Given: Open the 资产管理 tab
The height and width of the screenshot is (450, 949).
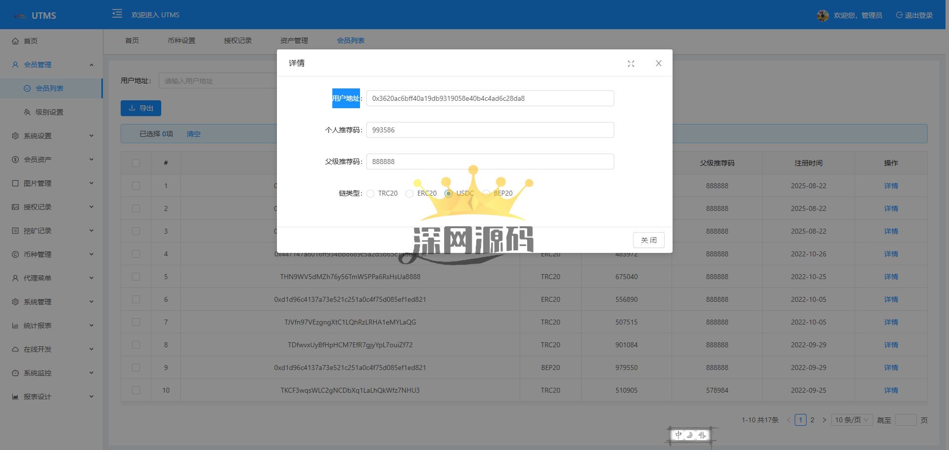Looking at the screenshot, I should (x=294, y=41).
